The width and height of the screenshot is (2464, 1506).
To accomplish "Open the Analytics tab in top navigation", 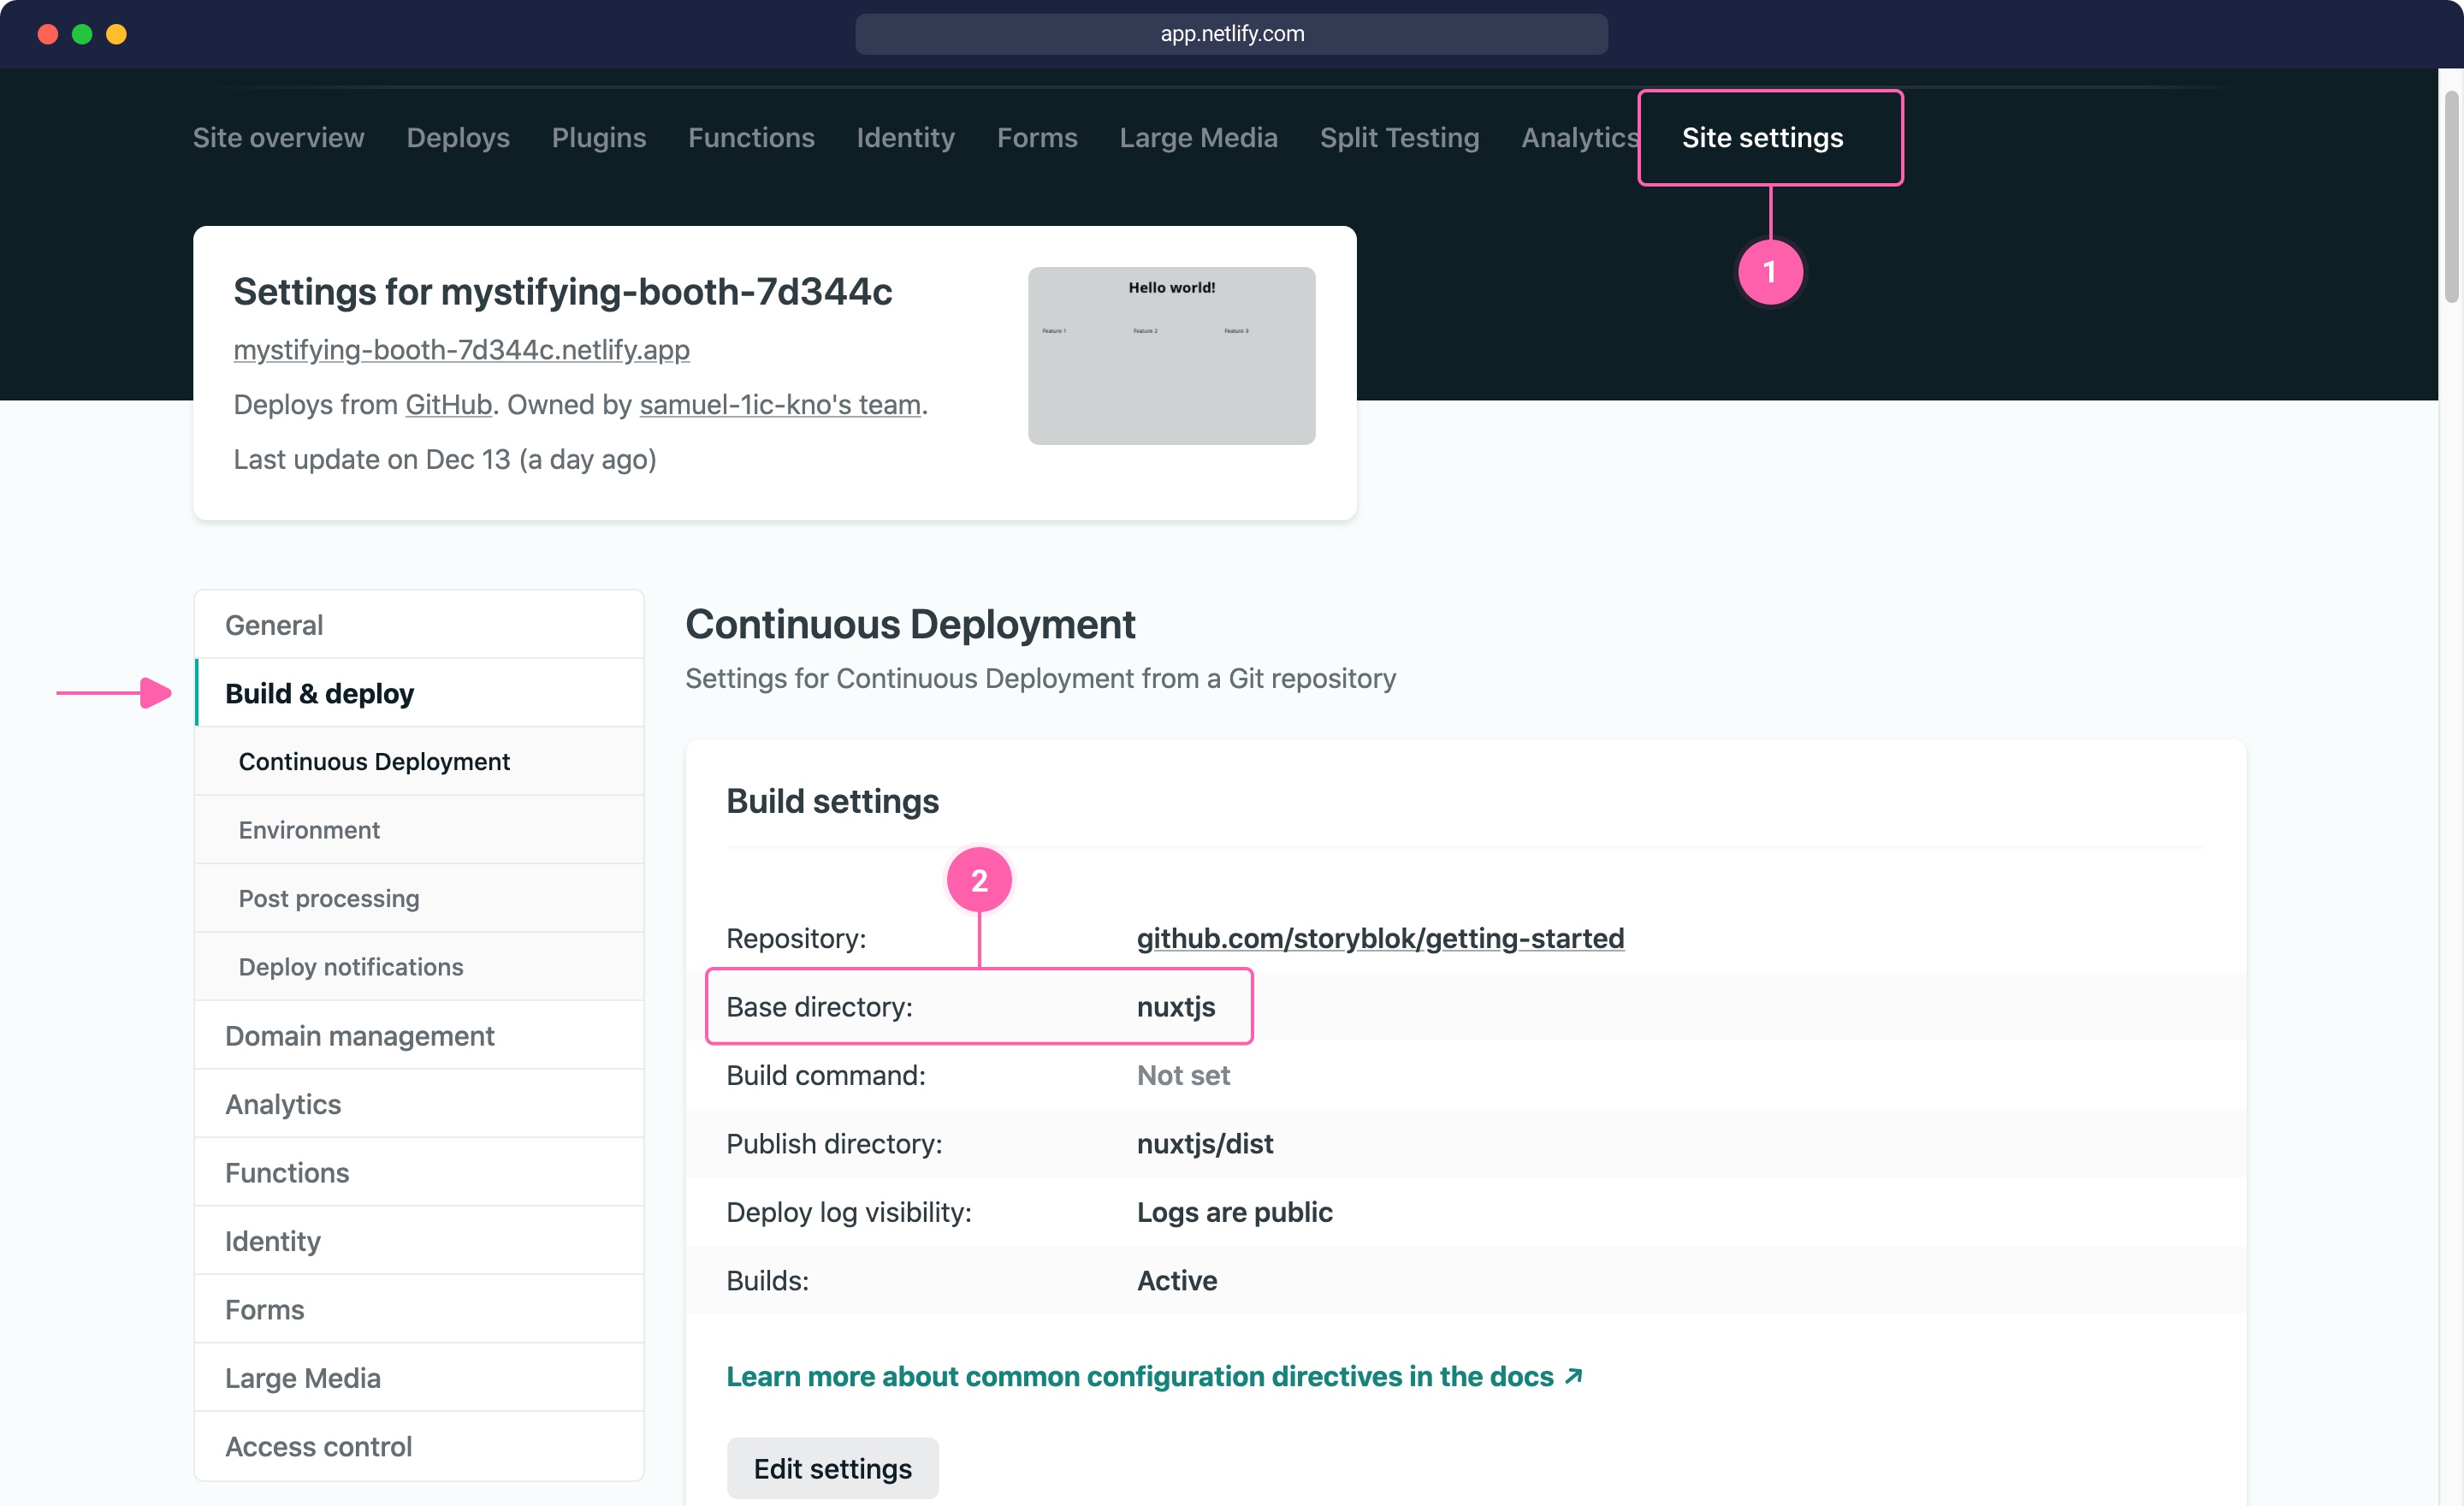I will pyautogui.click(x=1579, y=137).
